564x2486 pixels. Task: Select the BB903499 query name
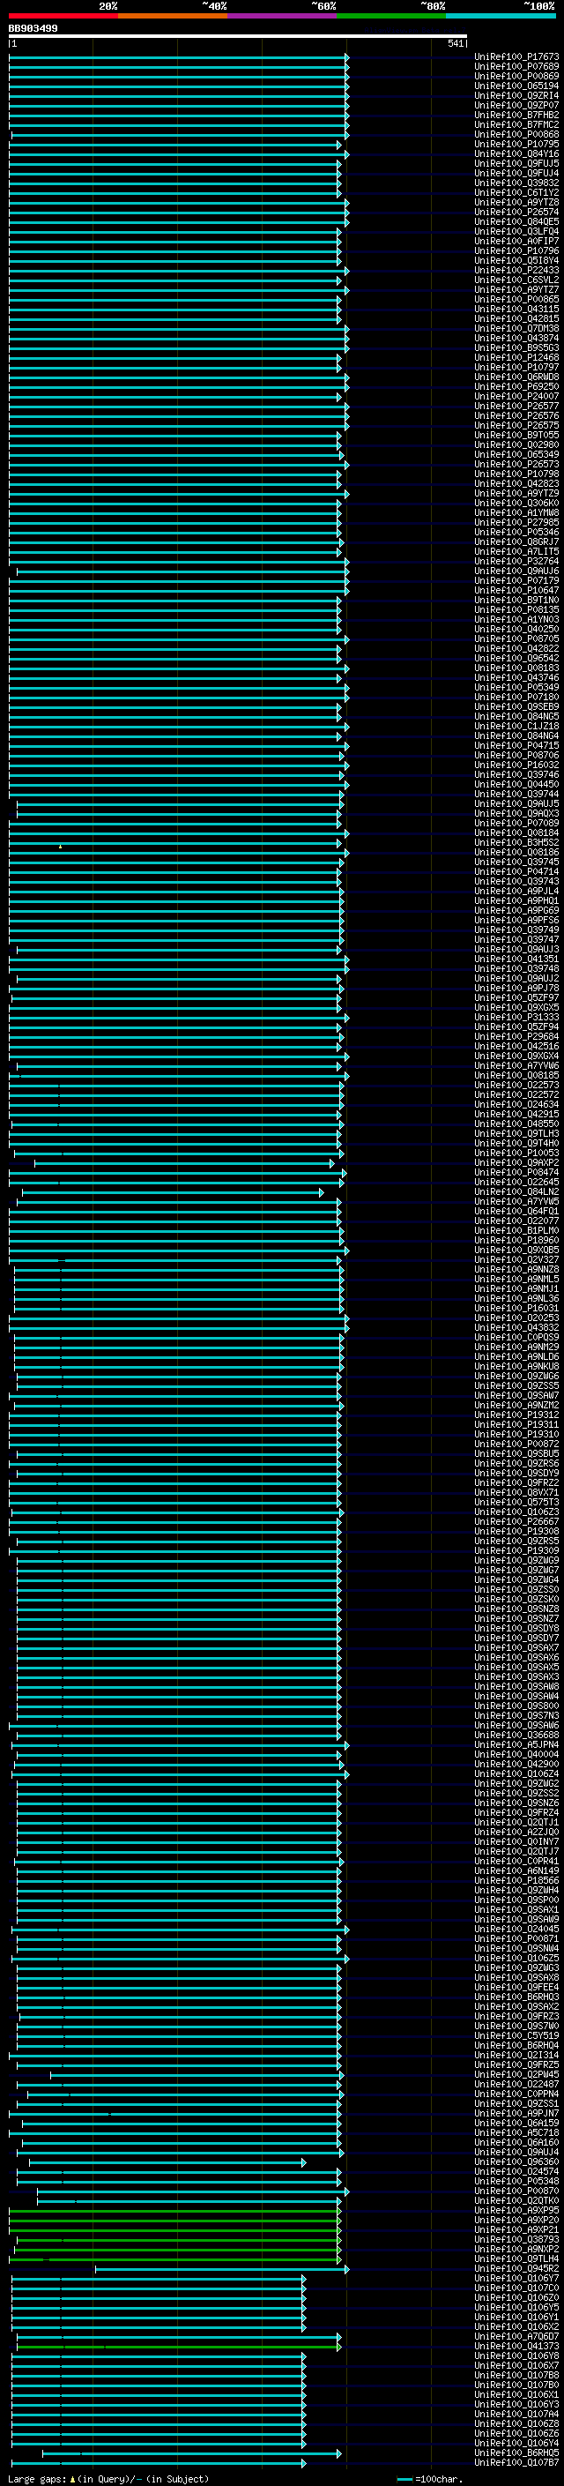point(33,29)
